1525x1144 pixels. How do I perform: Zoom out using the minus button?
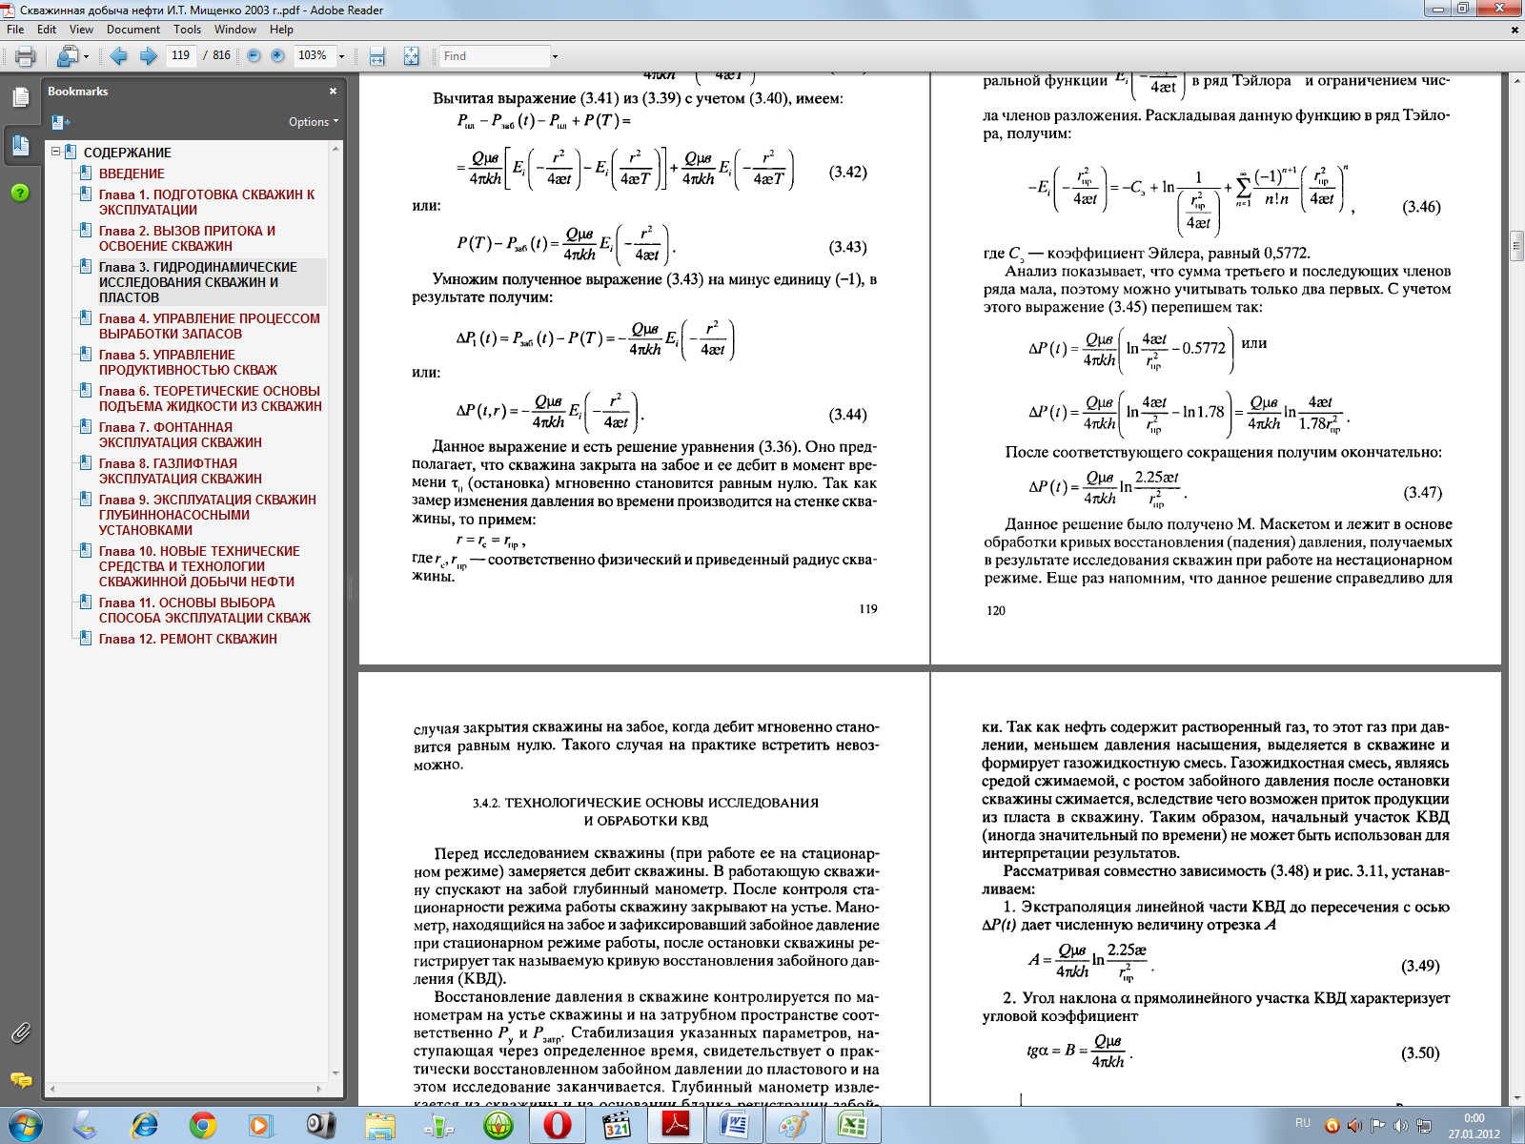254,55
